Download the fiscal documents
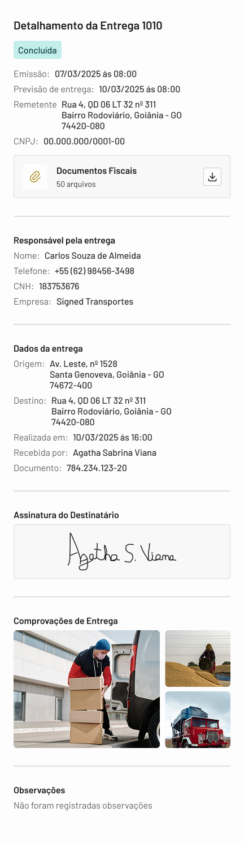The width and height of the screenshot is (244, 842). tap(212, 177)
